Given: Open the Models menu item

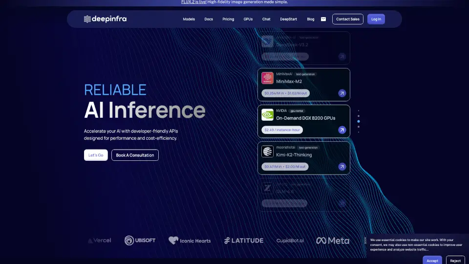Looking at the screenshot, I should pos(189,19).
